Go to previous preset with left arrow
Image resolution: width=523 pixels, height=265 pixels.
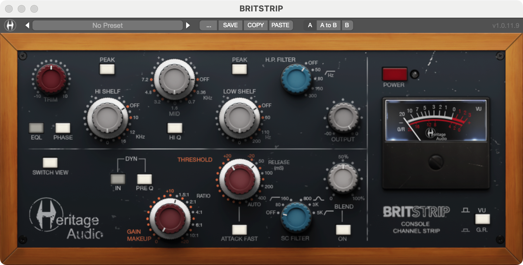click(27, 25)
